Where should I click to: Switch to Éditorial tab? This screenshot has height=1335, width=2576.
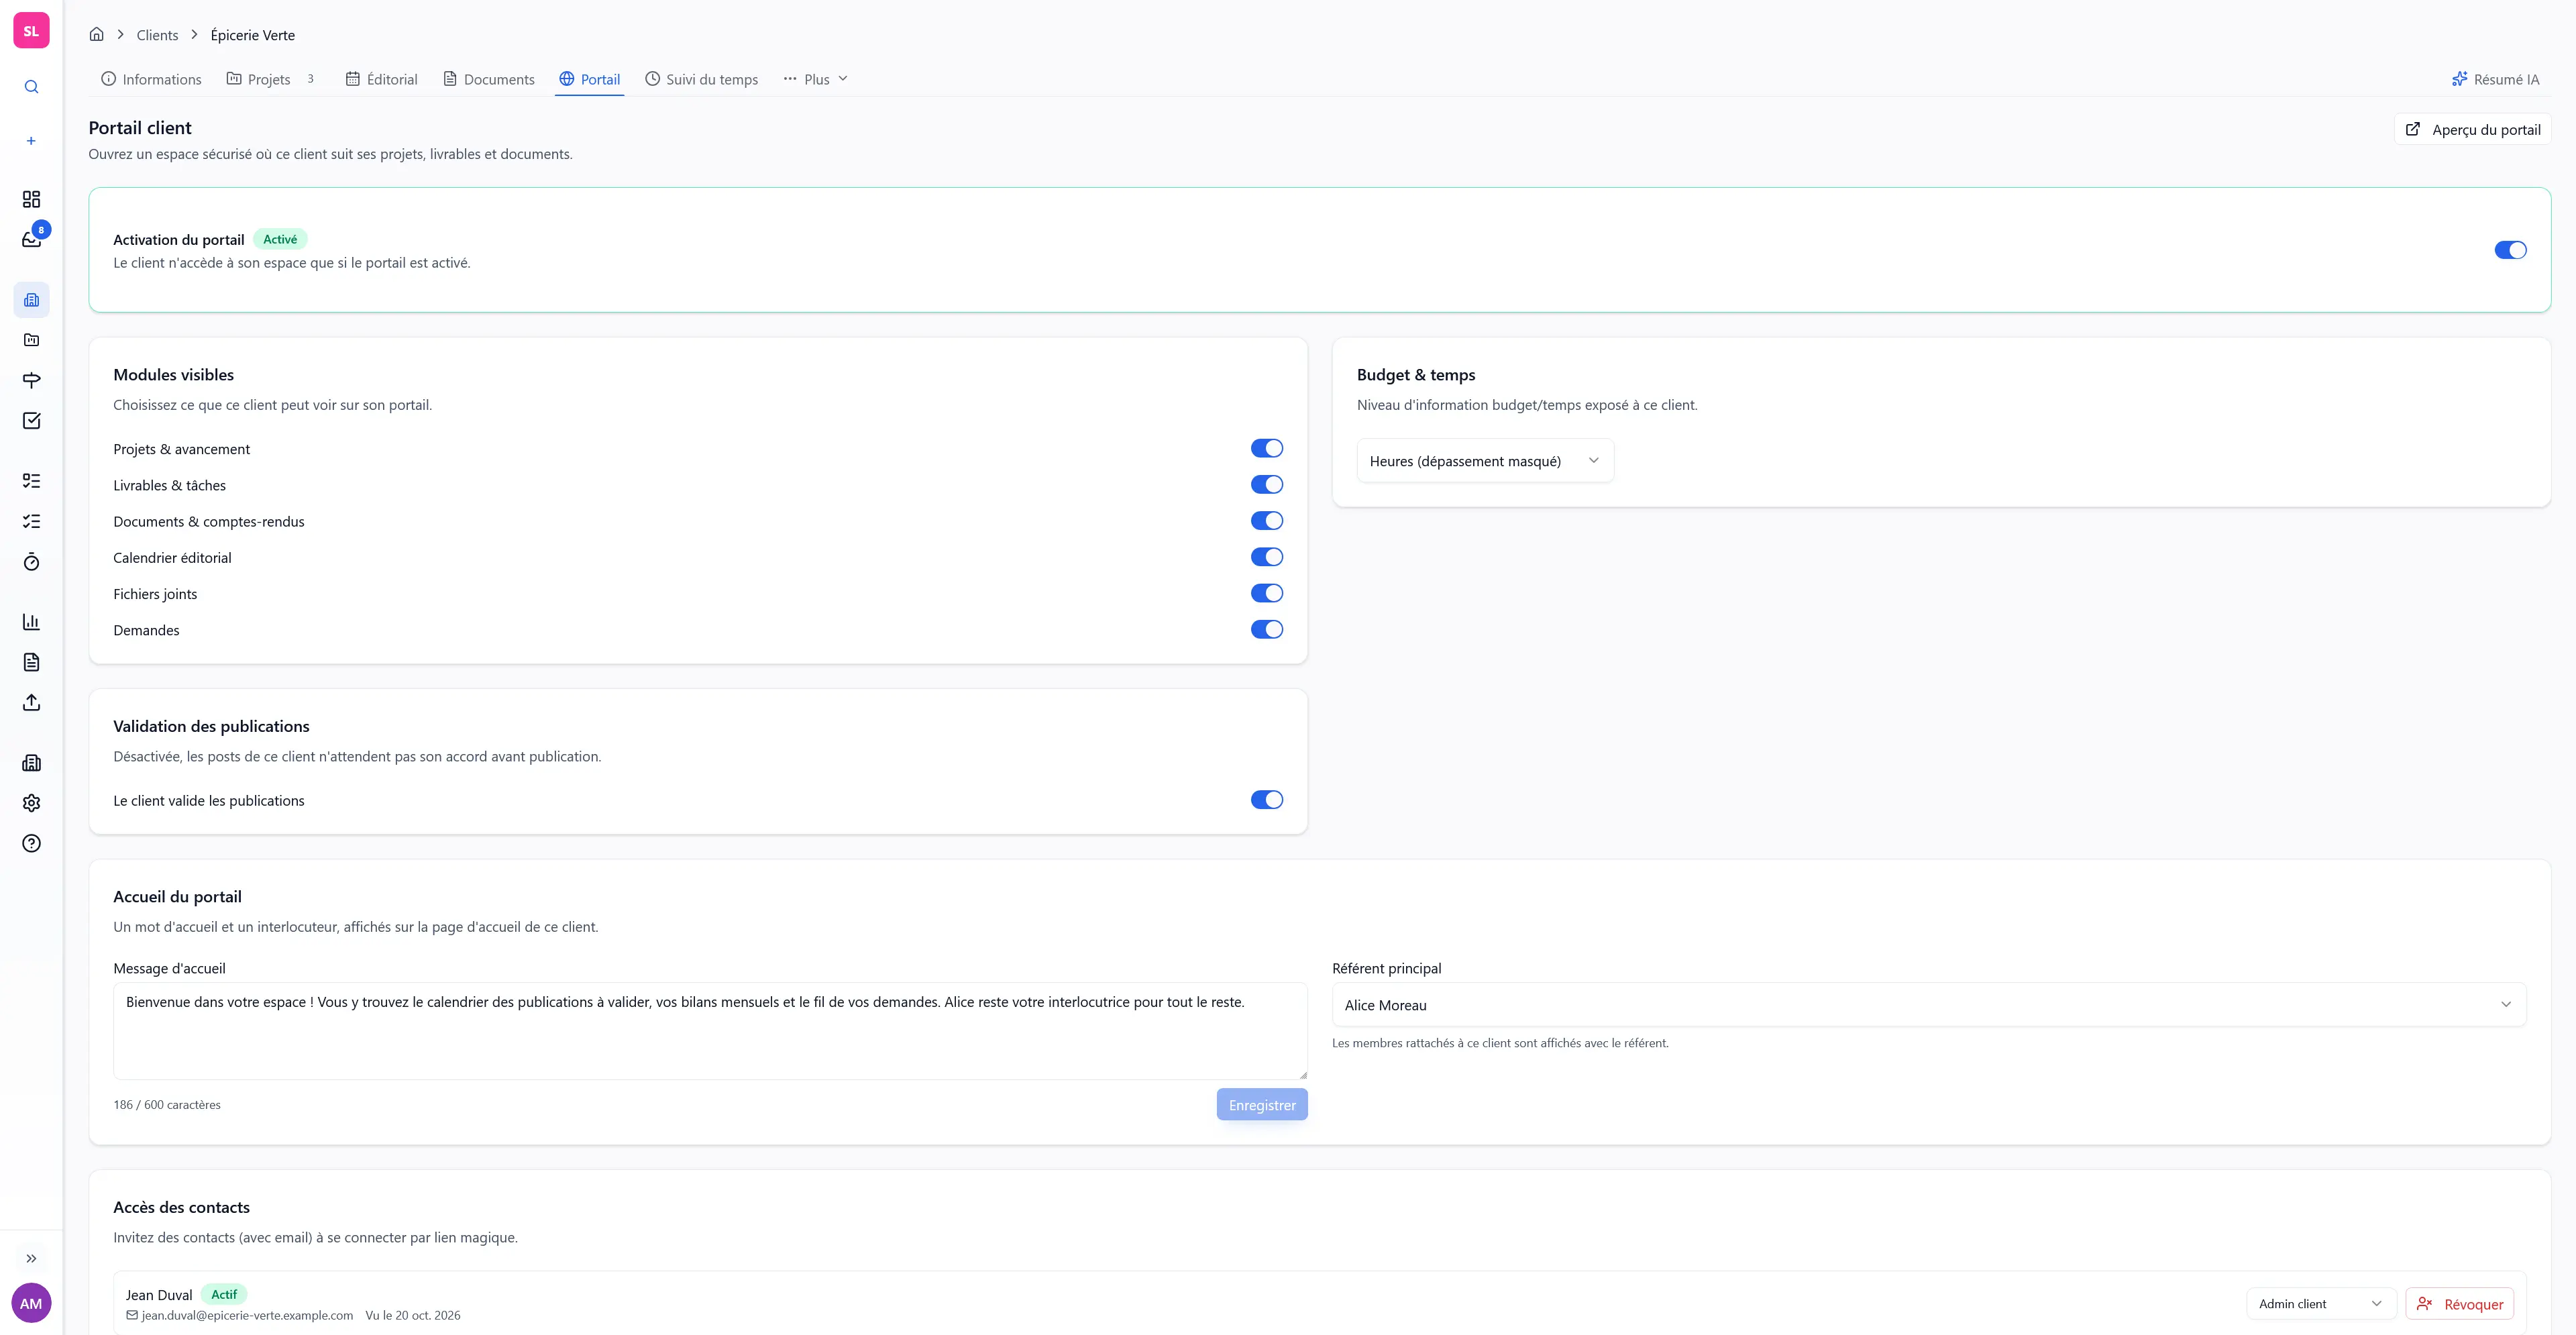point(381,79)
